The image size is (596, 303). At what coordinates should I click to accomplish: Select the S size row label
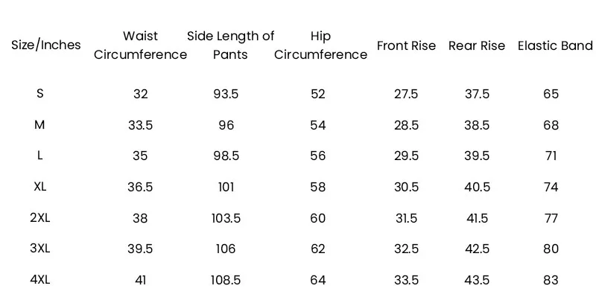click(40, 94)
